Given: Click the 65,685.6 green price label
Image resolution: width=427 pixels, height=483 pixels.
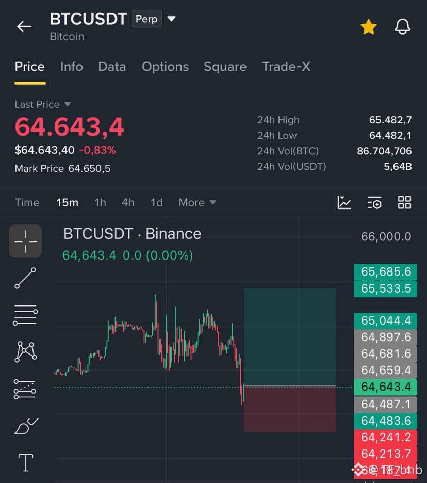Looking at the screenshot, I should pyautogui.click(x=385, y=271).
